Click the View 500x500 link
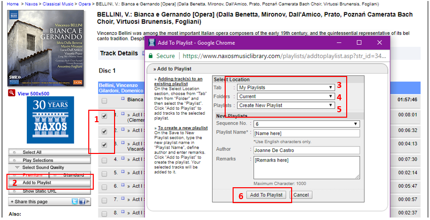The image size is (430, 220). click(33, 94)
